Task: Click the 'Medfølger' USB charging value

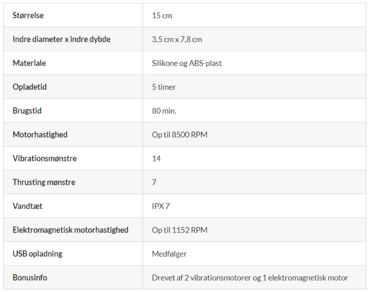Action: (169, 254)
